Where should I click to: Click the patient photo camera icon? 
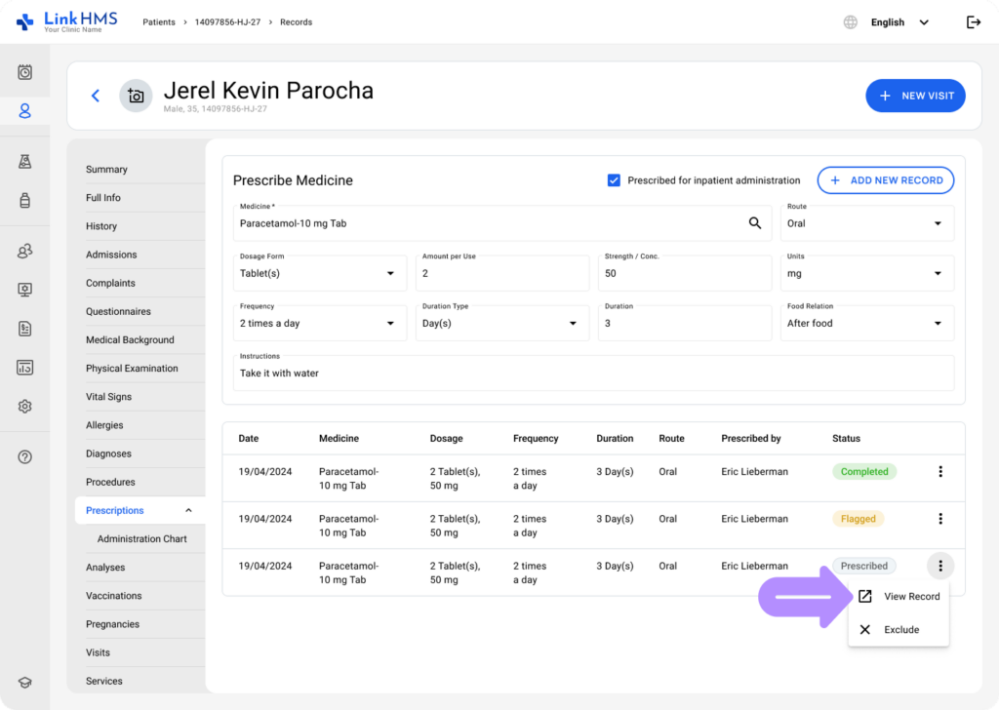click(x=136, y=96)
